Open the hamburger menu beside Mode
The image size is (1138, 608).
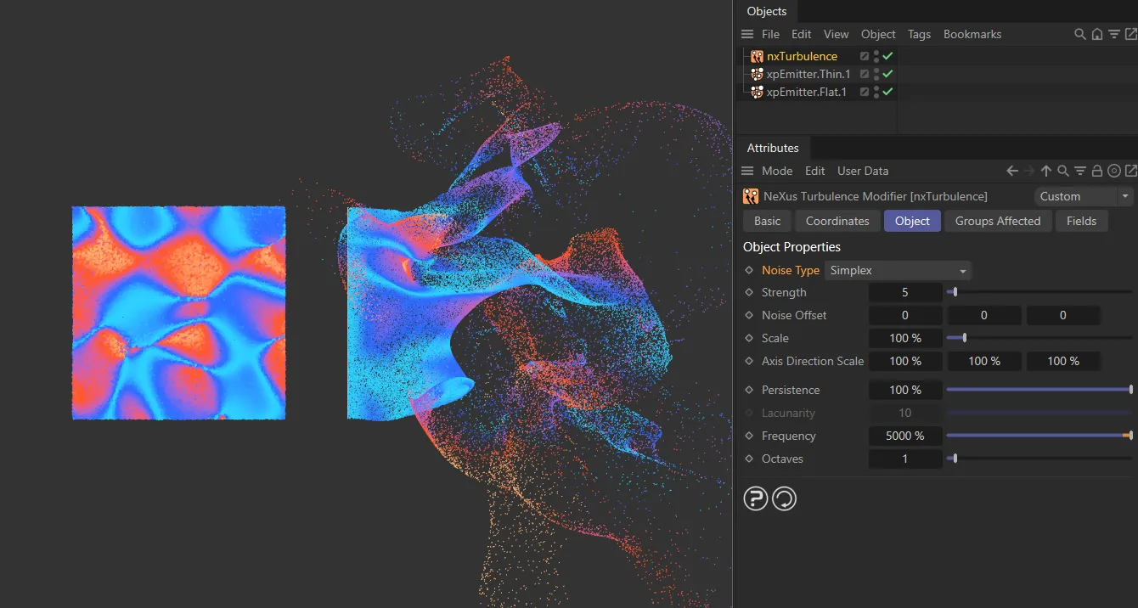pos(746,170)
